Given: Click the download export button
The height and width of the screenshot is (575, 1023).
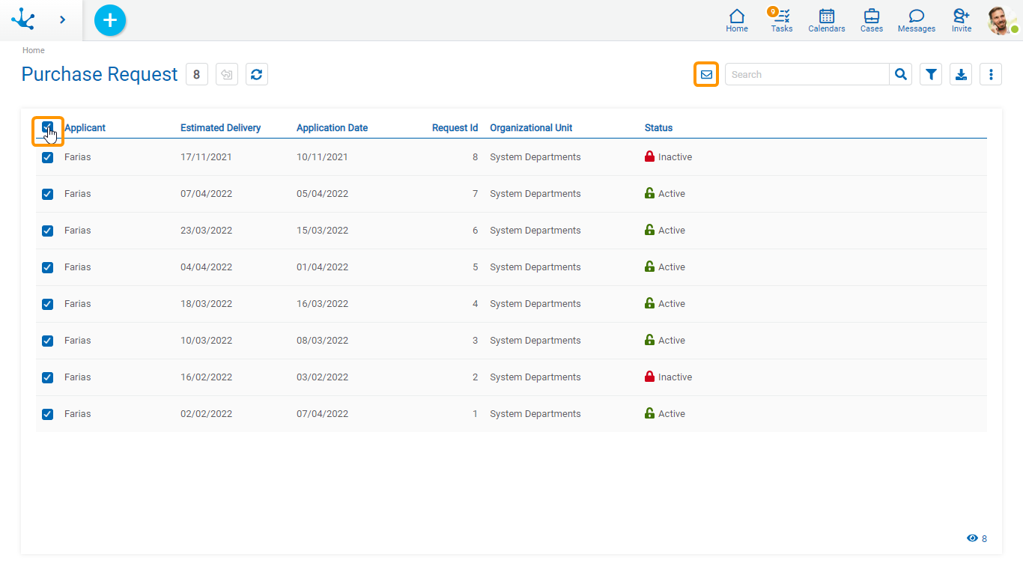Looking at the screenshot, I should [x=961, y=74].
